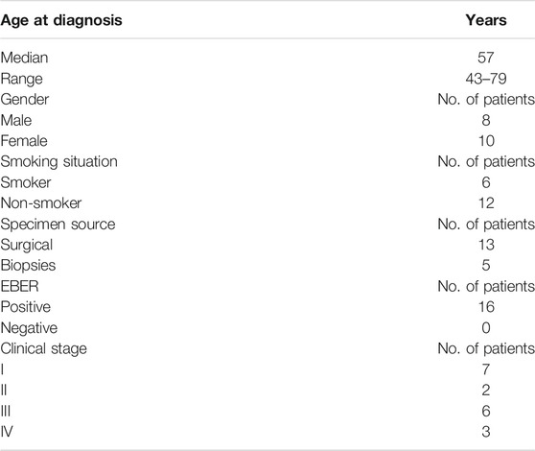
Task: Select the 'Years' column header
Action: [x=486, y=20]
